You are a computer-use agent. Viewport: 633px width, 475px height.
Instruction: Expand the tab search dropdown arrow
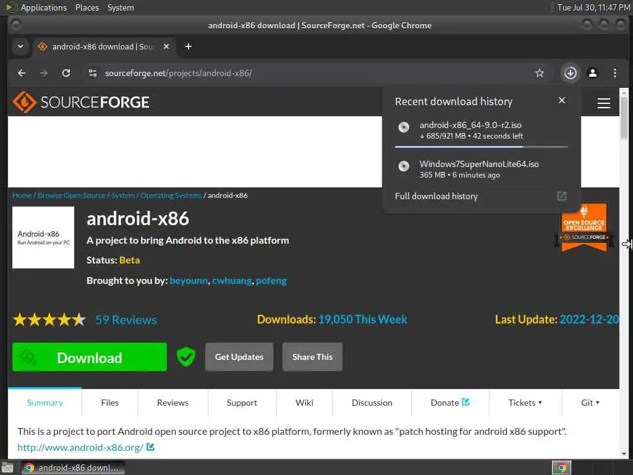tap(20, 46)
